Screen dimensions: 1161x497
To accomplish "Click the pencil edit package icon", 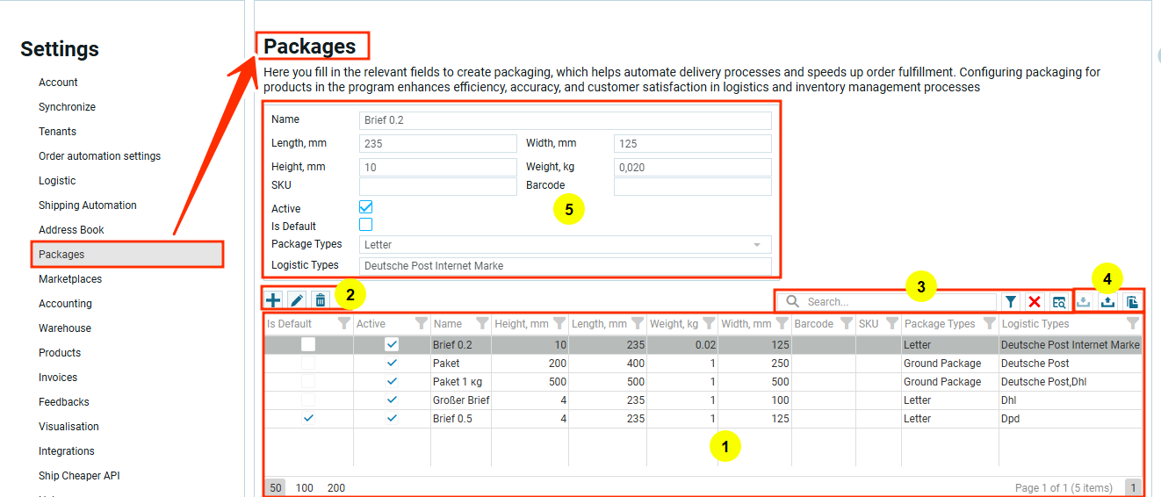I will pos(297,300).
